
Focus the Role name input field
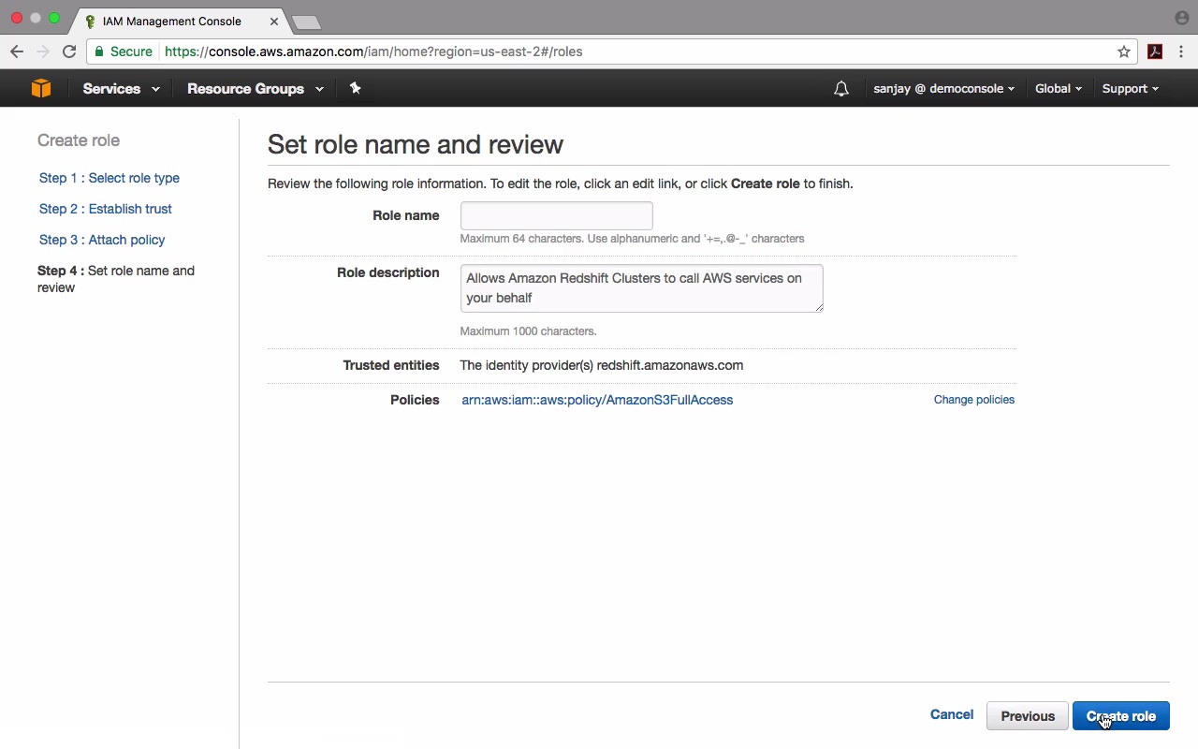[x=556, y=216]
